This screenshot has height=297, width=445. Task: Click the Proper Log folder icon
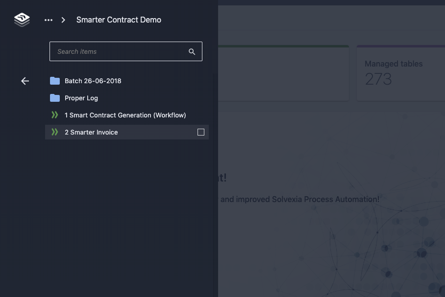click(55, 98)
